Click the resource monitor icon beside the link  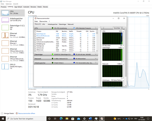(x=17, y=113)
